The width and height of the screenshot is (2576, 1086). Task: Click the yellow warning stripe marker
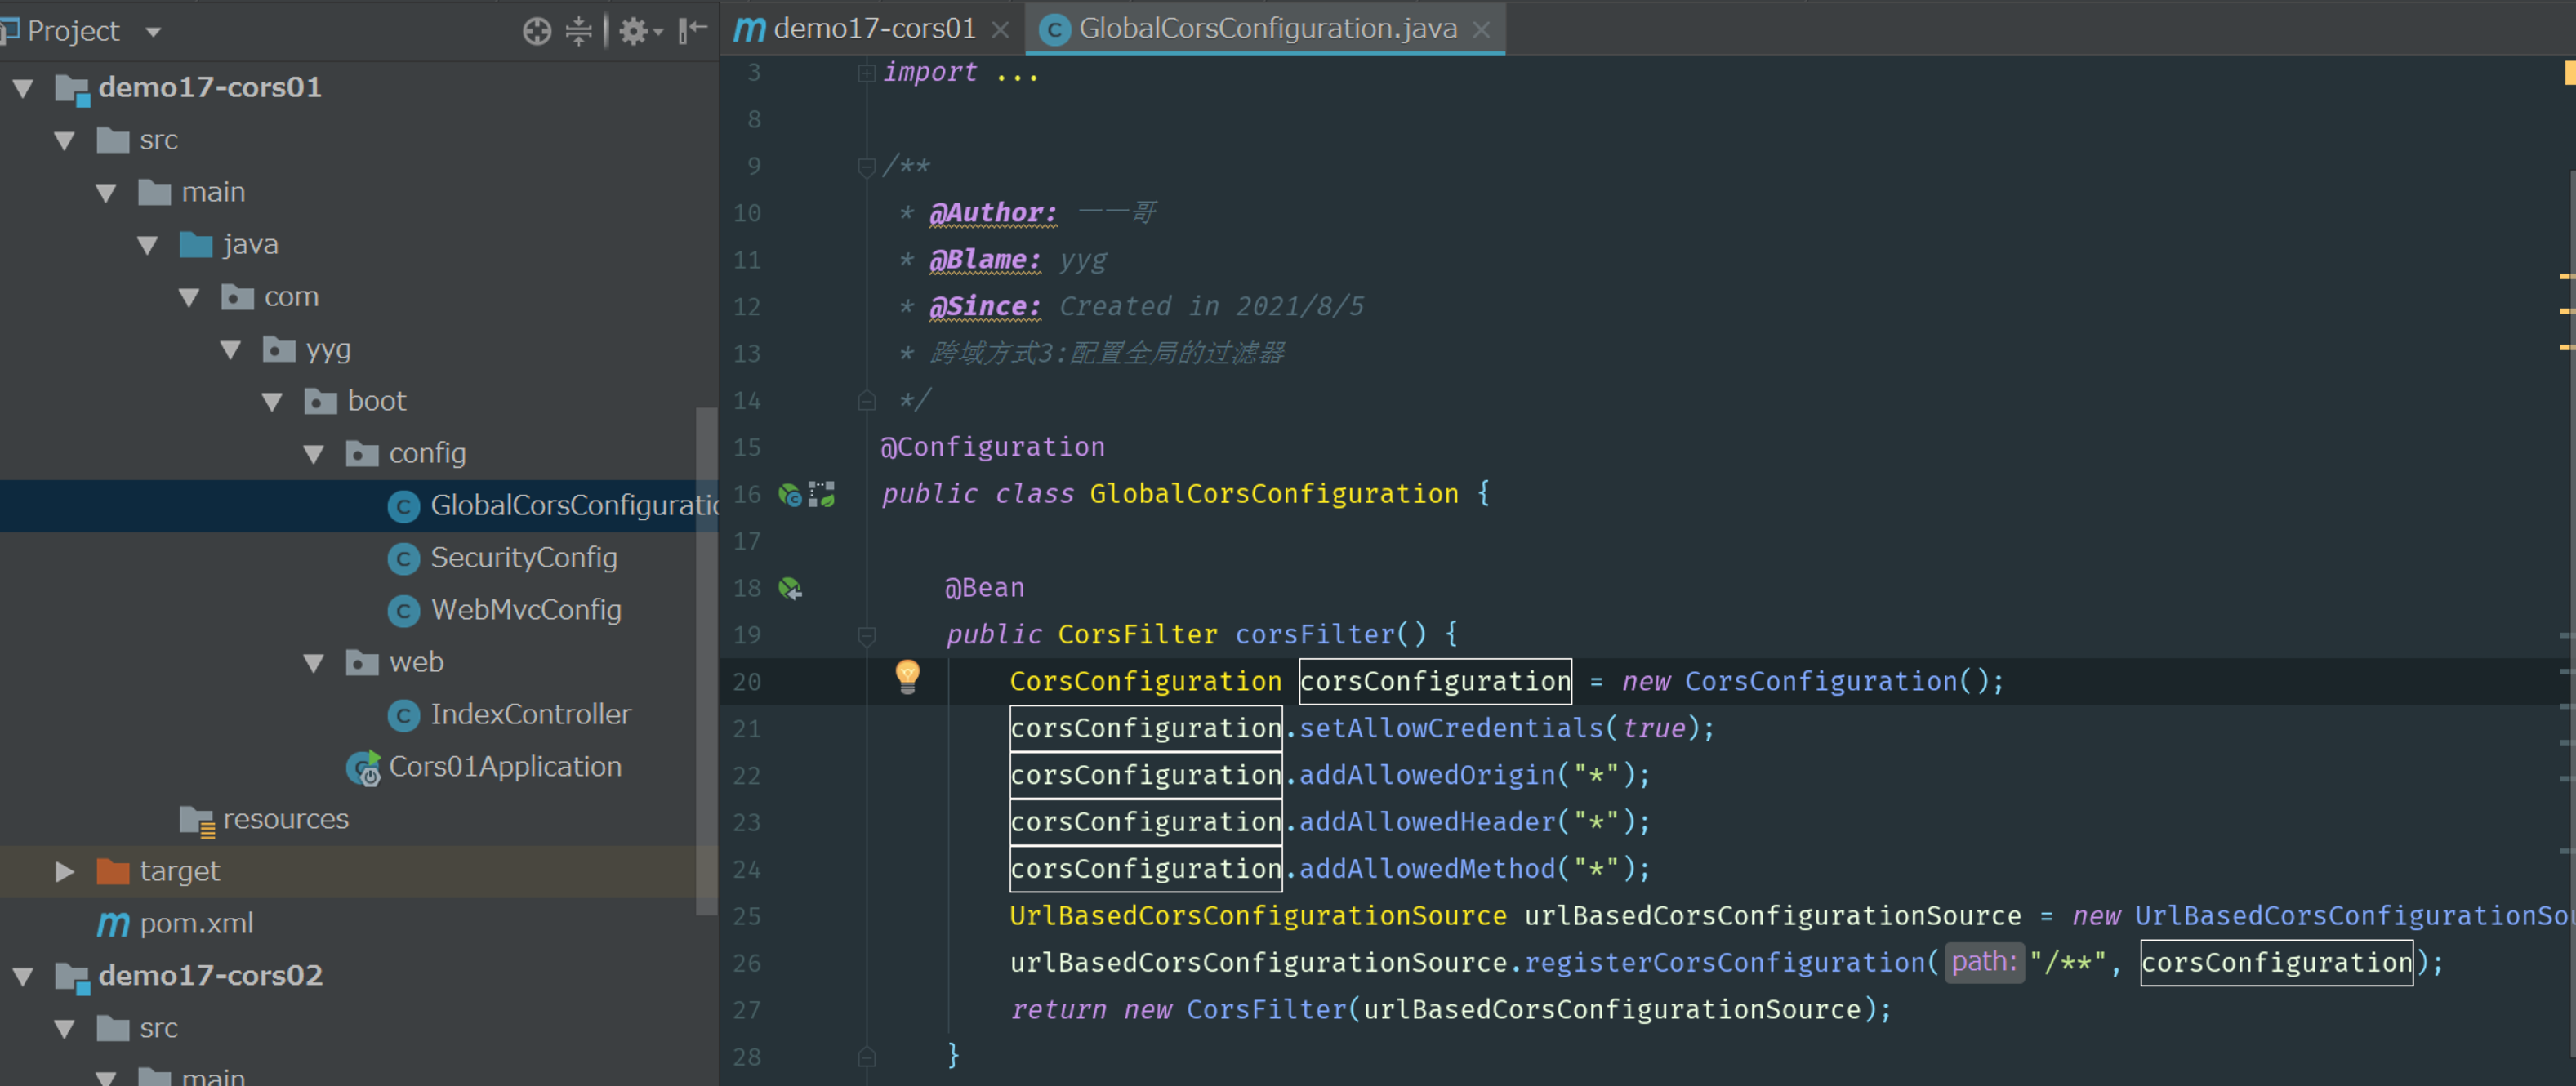tap(2566, 275)
